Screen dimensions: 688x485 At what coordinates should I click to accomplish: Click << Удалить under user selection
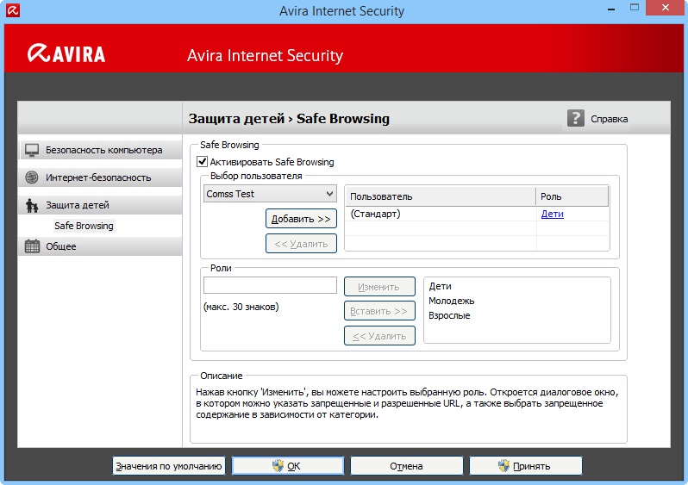[x=301, y=244]
